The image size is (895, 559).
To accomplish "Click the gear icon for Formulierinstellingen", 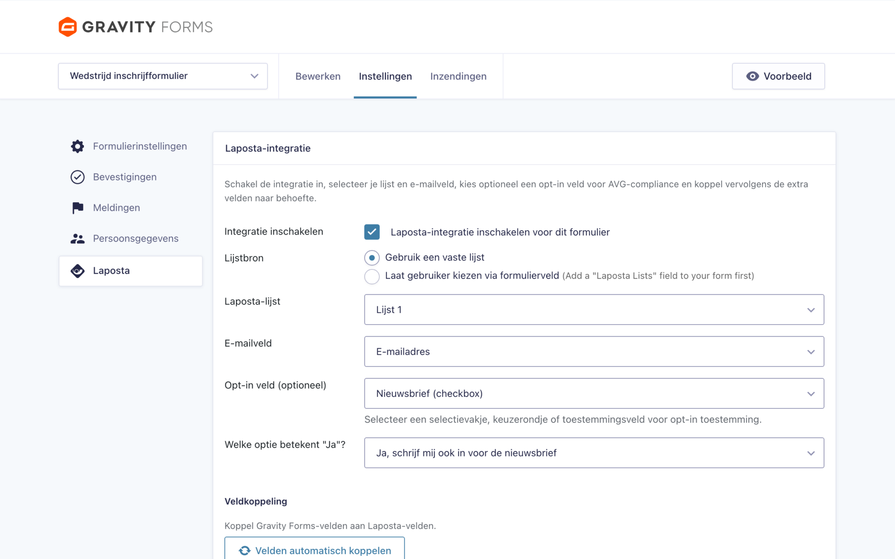I will 77,146.
